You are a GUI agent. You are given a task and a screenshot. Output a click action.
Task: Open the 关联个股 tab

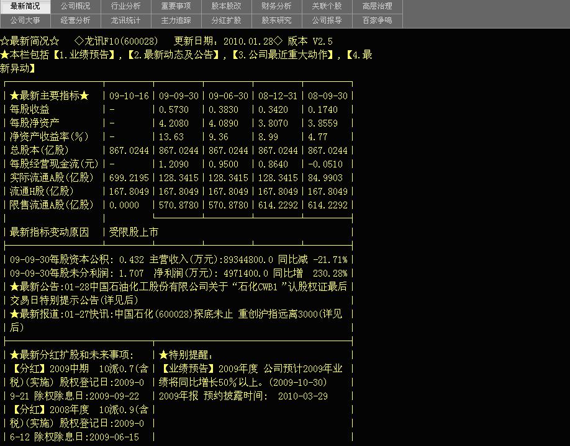point(327,7)
